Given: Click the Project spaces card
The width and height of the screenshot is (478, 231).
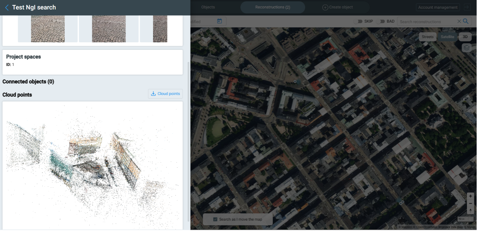Looking at the screenshot, I should click(92, 62).
